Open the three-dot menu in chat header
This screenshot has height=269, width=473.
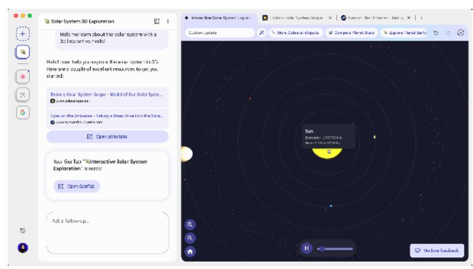coord(168,21)
